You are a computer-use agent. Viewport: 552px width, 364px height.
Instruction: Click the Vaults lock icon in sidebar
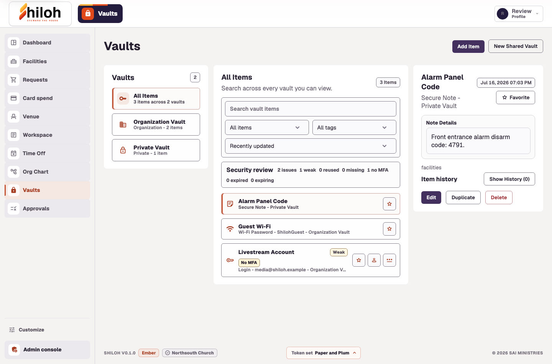pos(14,190)
